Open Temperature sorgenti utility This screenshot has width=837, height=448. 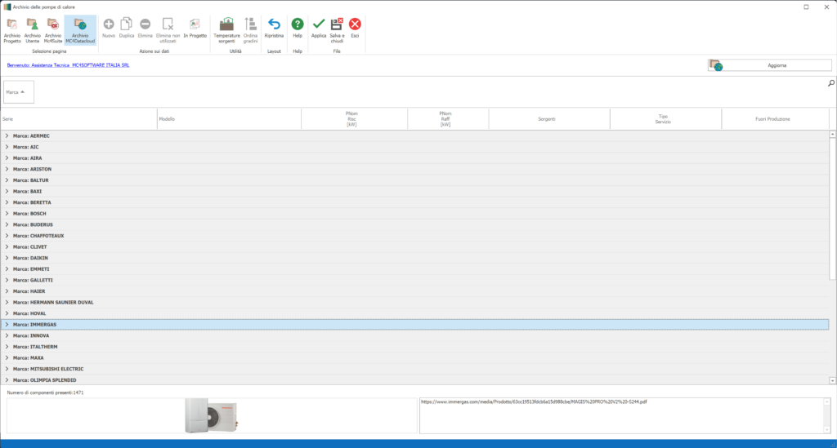click(226, 29)
